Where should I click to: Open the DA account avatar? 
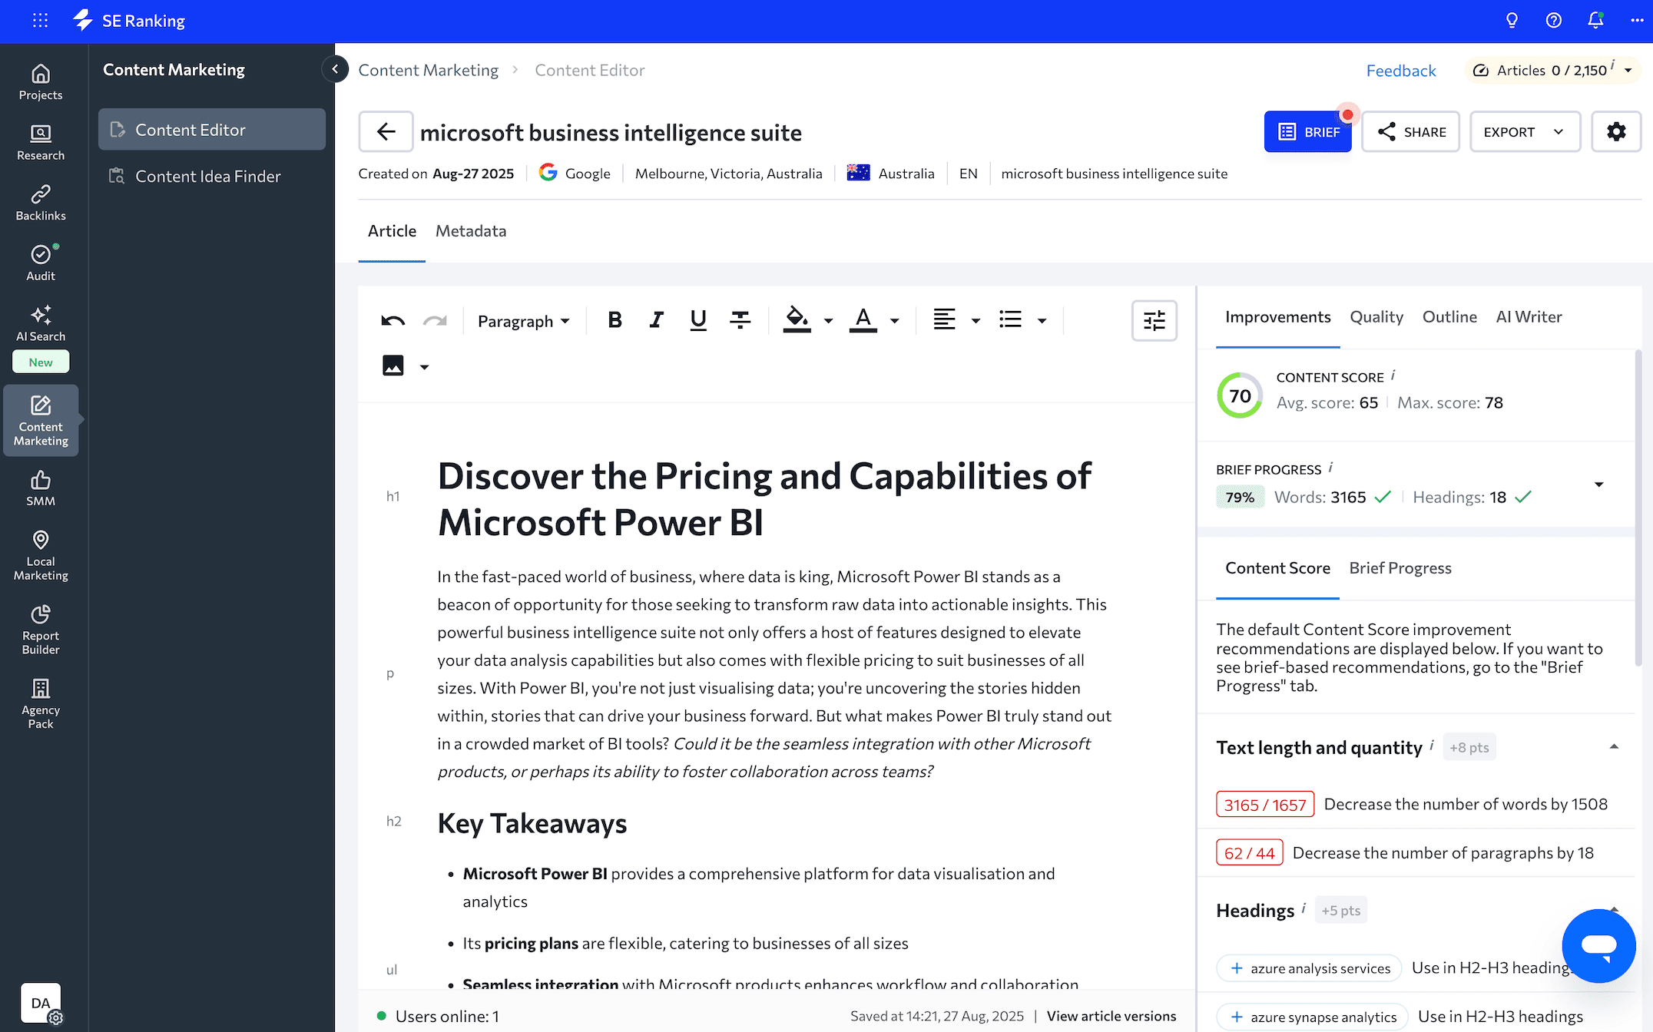(41, 1003)
